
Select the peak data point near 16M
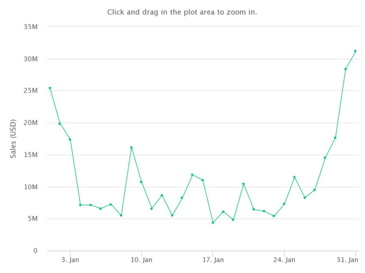coord(131,147)
